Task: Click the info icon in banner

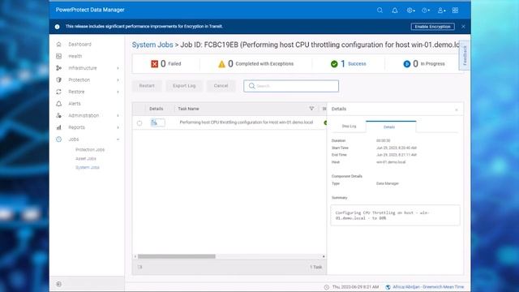Action: [58, 27]
